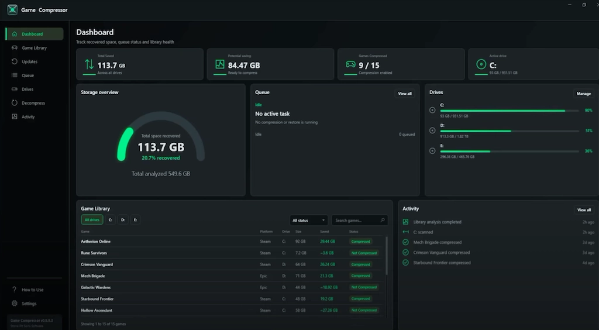Viewport: 599px width, 330px height.
Task: Click the Decompress icon in sidebar
Action: point(15,103)
